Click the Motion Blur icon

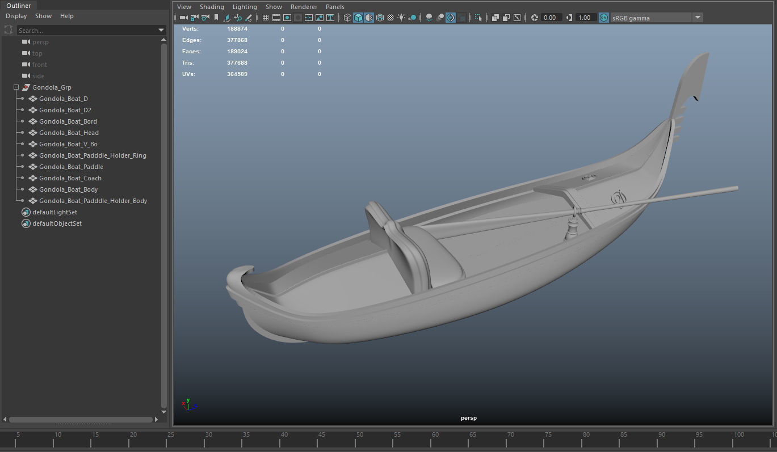pyautogui.click(x=440, y=18)
